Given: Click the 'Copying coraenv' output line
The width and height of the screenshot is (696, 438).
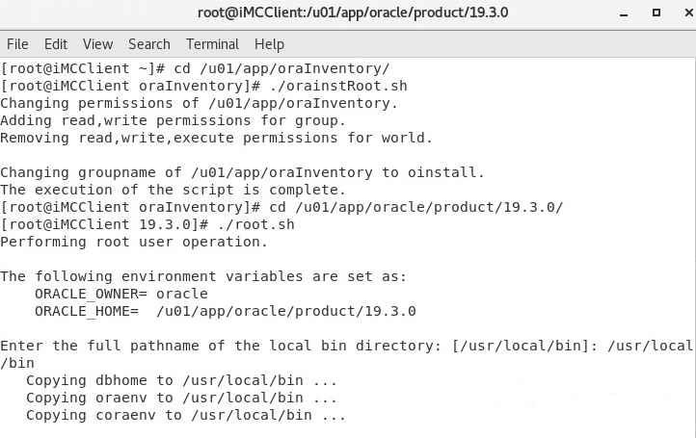Looking at the screenshot, I should tap(185, 416).
